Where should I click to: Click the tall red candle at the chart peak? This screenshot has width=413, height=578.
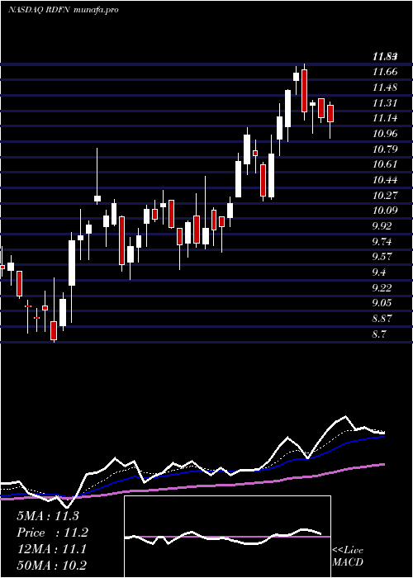click(304, 91)
